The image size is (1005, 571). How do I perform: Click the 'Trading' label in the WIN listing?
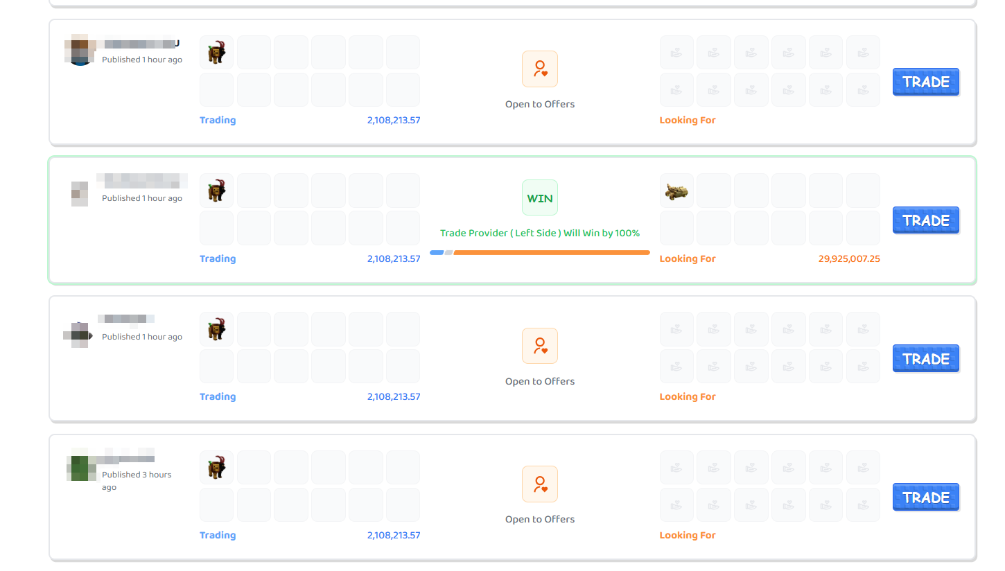pyautogui.click(x=218, y=258)
